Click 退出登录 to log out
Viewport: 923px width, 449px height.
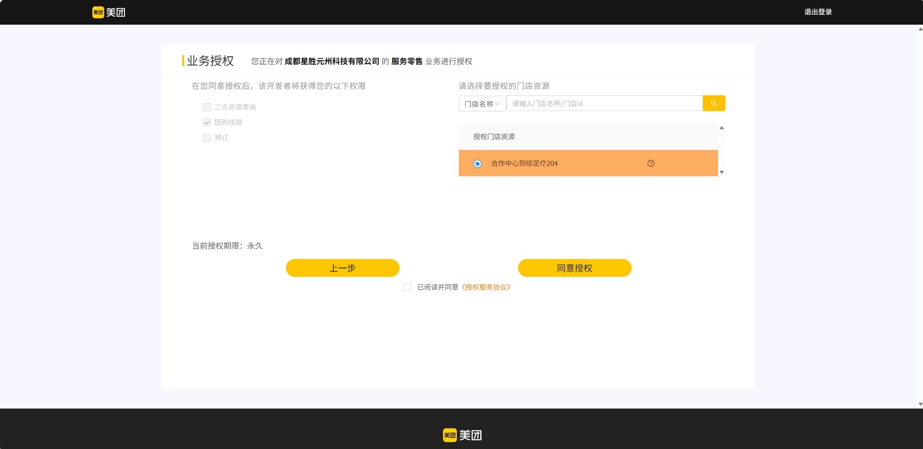[818, 12]
